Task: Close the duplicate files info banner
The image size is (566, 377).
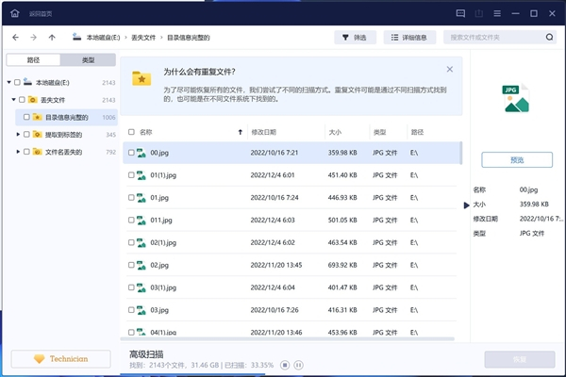Action: coord(450,70)
